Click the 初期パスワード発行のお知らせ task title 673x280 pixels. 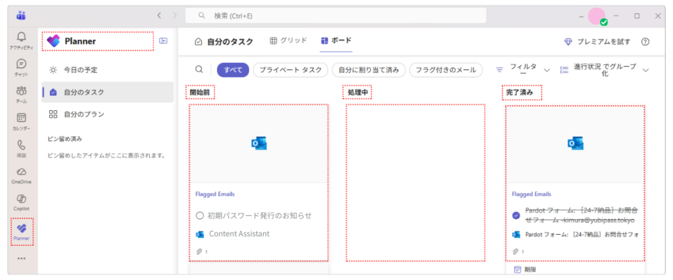coord(260,215)
